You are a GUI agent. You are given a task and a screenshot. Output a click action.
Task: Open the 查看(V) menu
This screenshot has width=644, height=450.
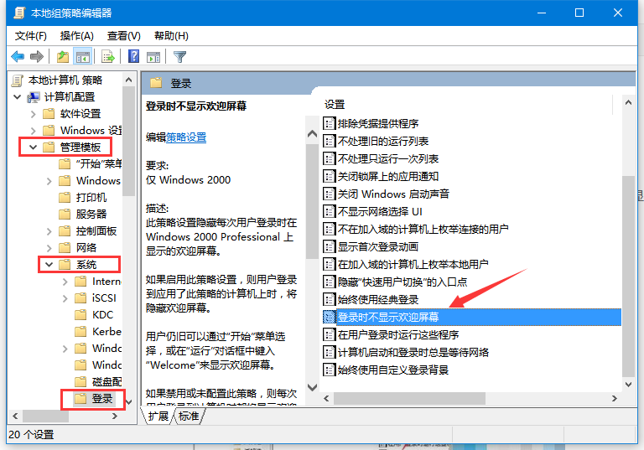(x=123, y=36)
